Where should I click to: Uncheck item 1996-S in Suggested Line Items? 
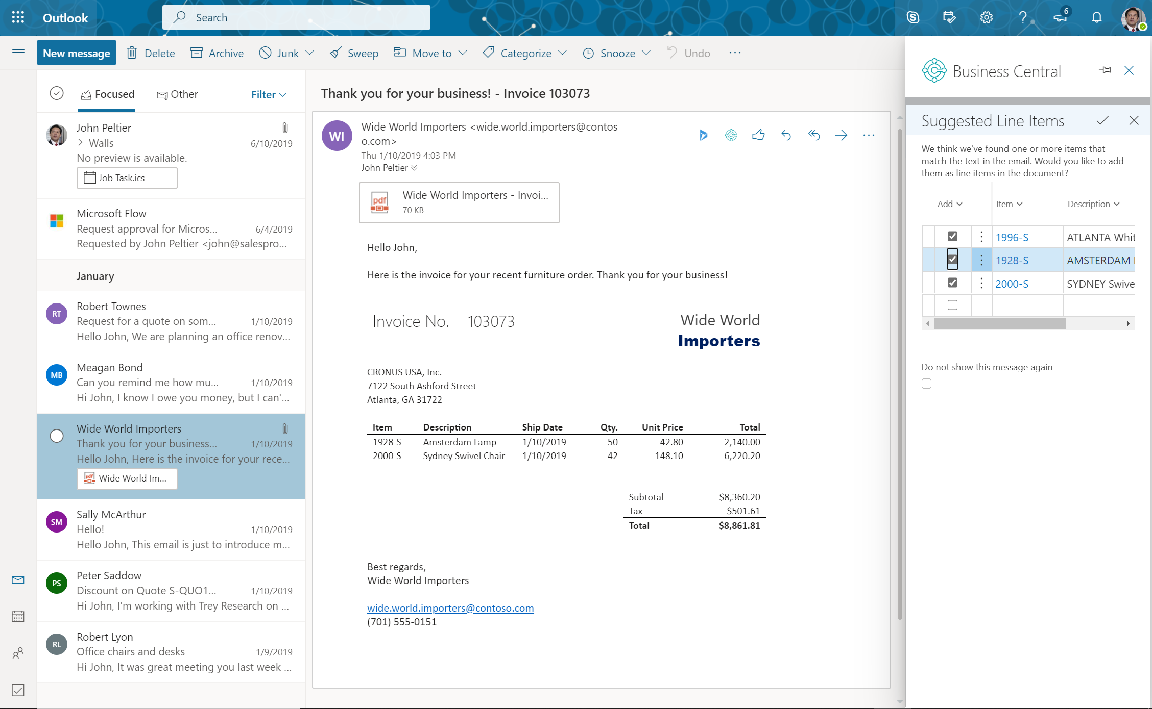coord(952,236)
